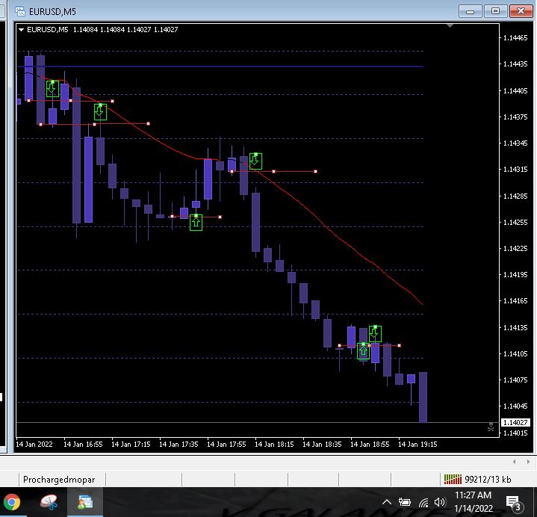Click the 14 Jan 17:35 time label

tap(179, 445)
